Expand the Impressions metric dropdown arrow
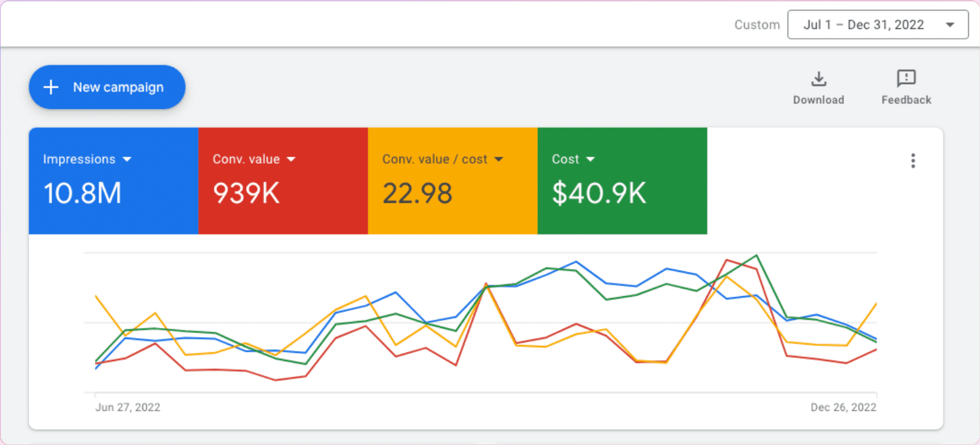 (x=127, y=159)
